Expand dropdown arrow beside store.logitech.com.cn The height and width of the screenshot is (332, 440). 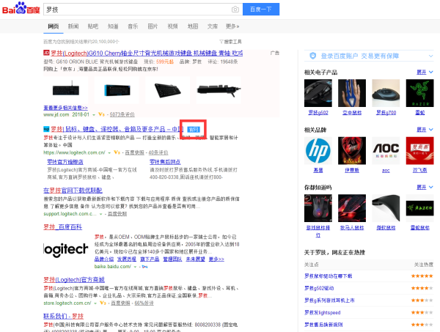click(95, 303)
